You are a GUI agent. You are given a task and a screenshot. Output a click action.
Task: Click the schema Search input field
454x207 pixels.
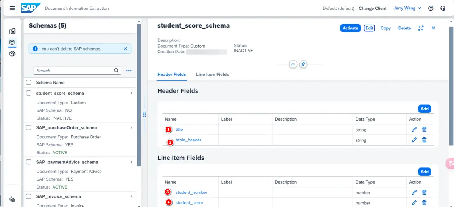pos(74,71)
